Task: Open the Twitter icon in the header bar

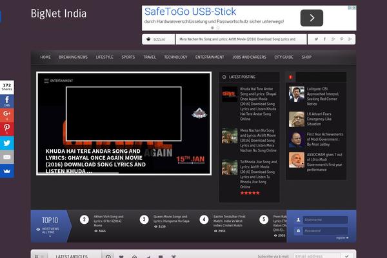Action: pos(316,39)
